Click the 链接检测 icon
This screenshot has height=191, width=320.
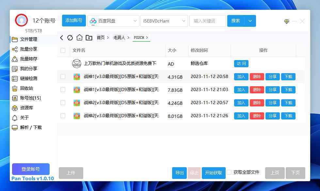coord(15,79)
